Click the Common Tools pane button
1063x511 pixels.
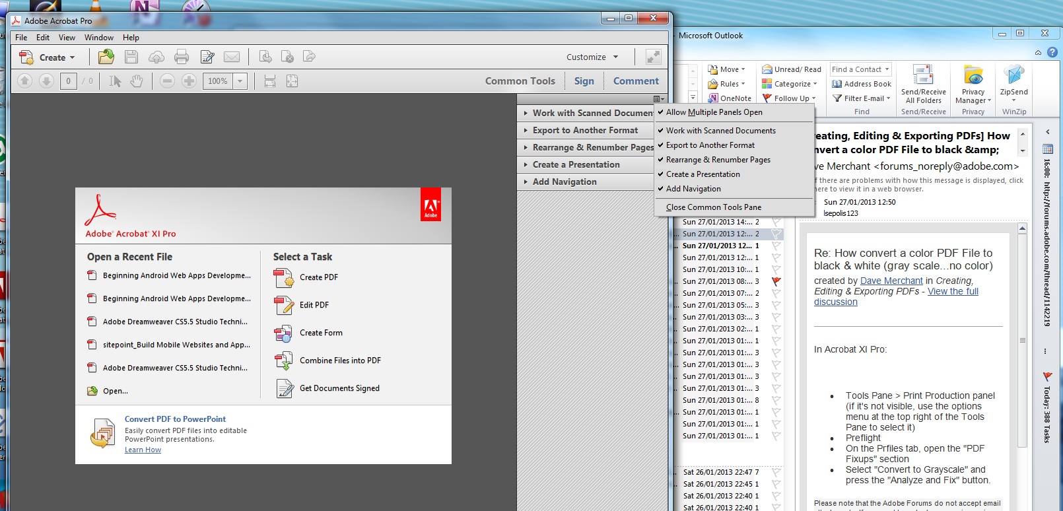[x=520, y=81]
